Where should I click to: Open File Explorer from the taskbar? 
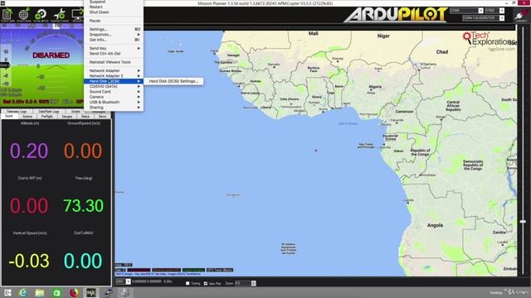[x=40, y=292]
